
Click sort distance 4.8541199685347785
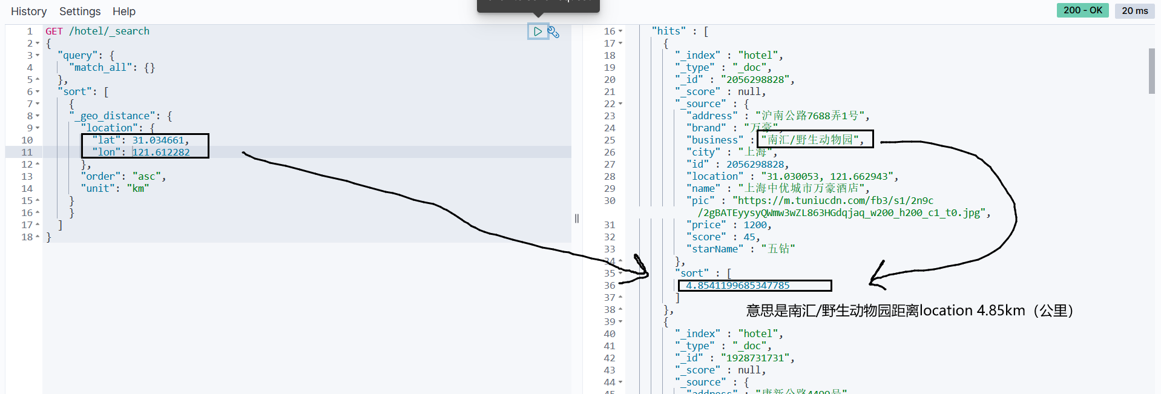[738, 285]
